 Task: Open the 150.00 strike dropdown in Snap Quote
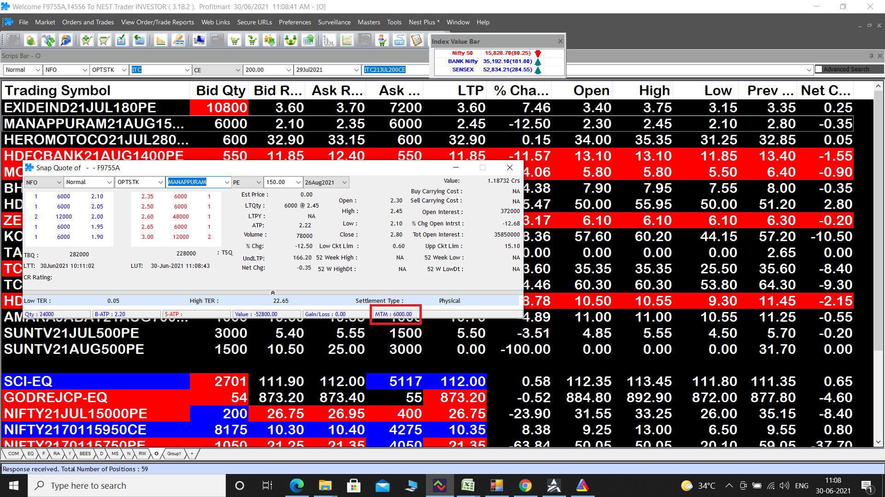coord(298,182)
